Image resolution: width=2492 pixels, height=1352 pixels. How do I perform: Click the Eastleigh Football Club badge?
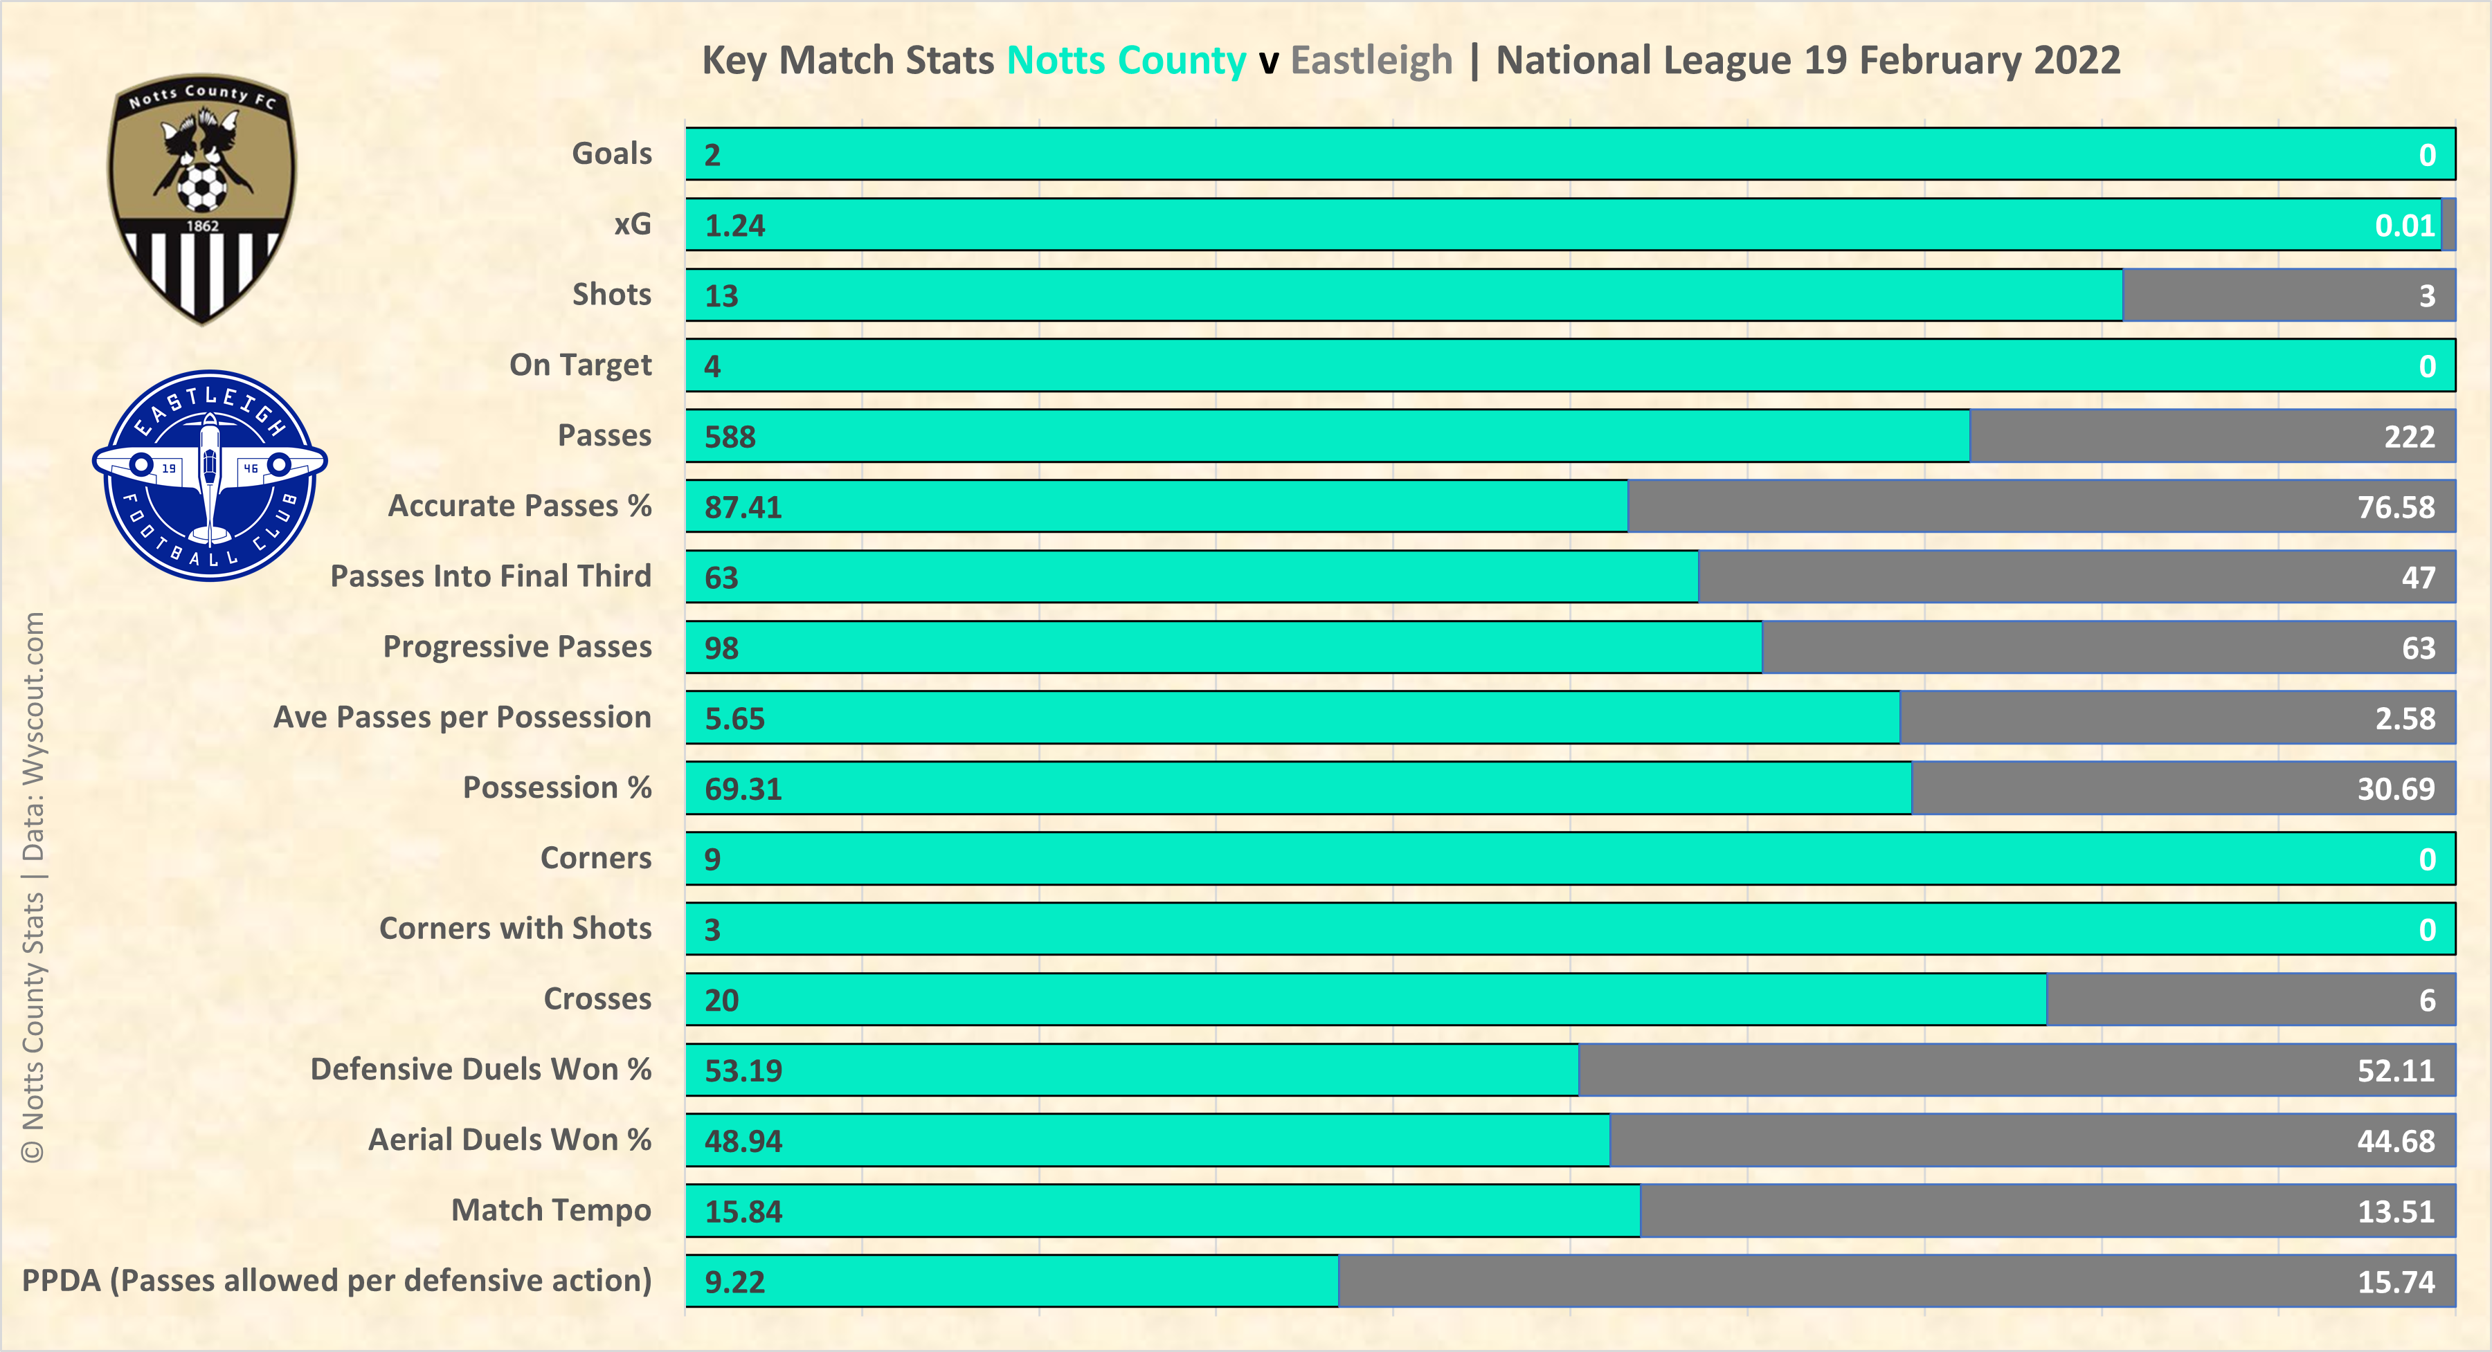[210, 476]
